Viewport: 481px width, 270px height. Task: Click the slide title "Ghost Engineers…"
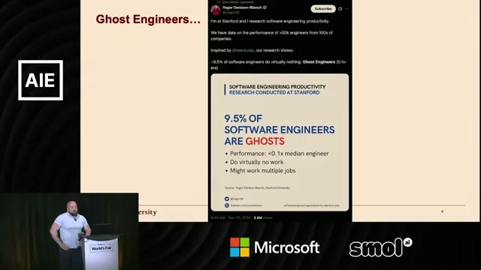148,19
